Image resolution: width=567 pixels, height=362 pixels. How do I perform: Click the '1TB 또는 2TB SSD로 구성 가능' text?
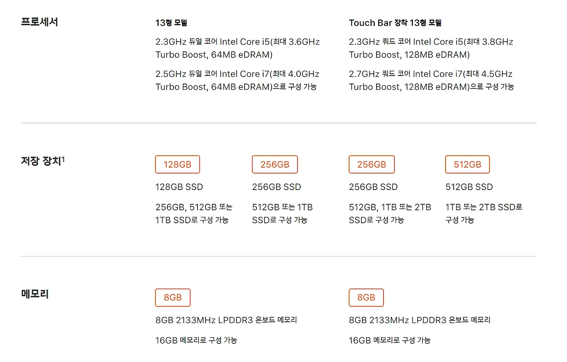pos(484,213)
